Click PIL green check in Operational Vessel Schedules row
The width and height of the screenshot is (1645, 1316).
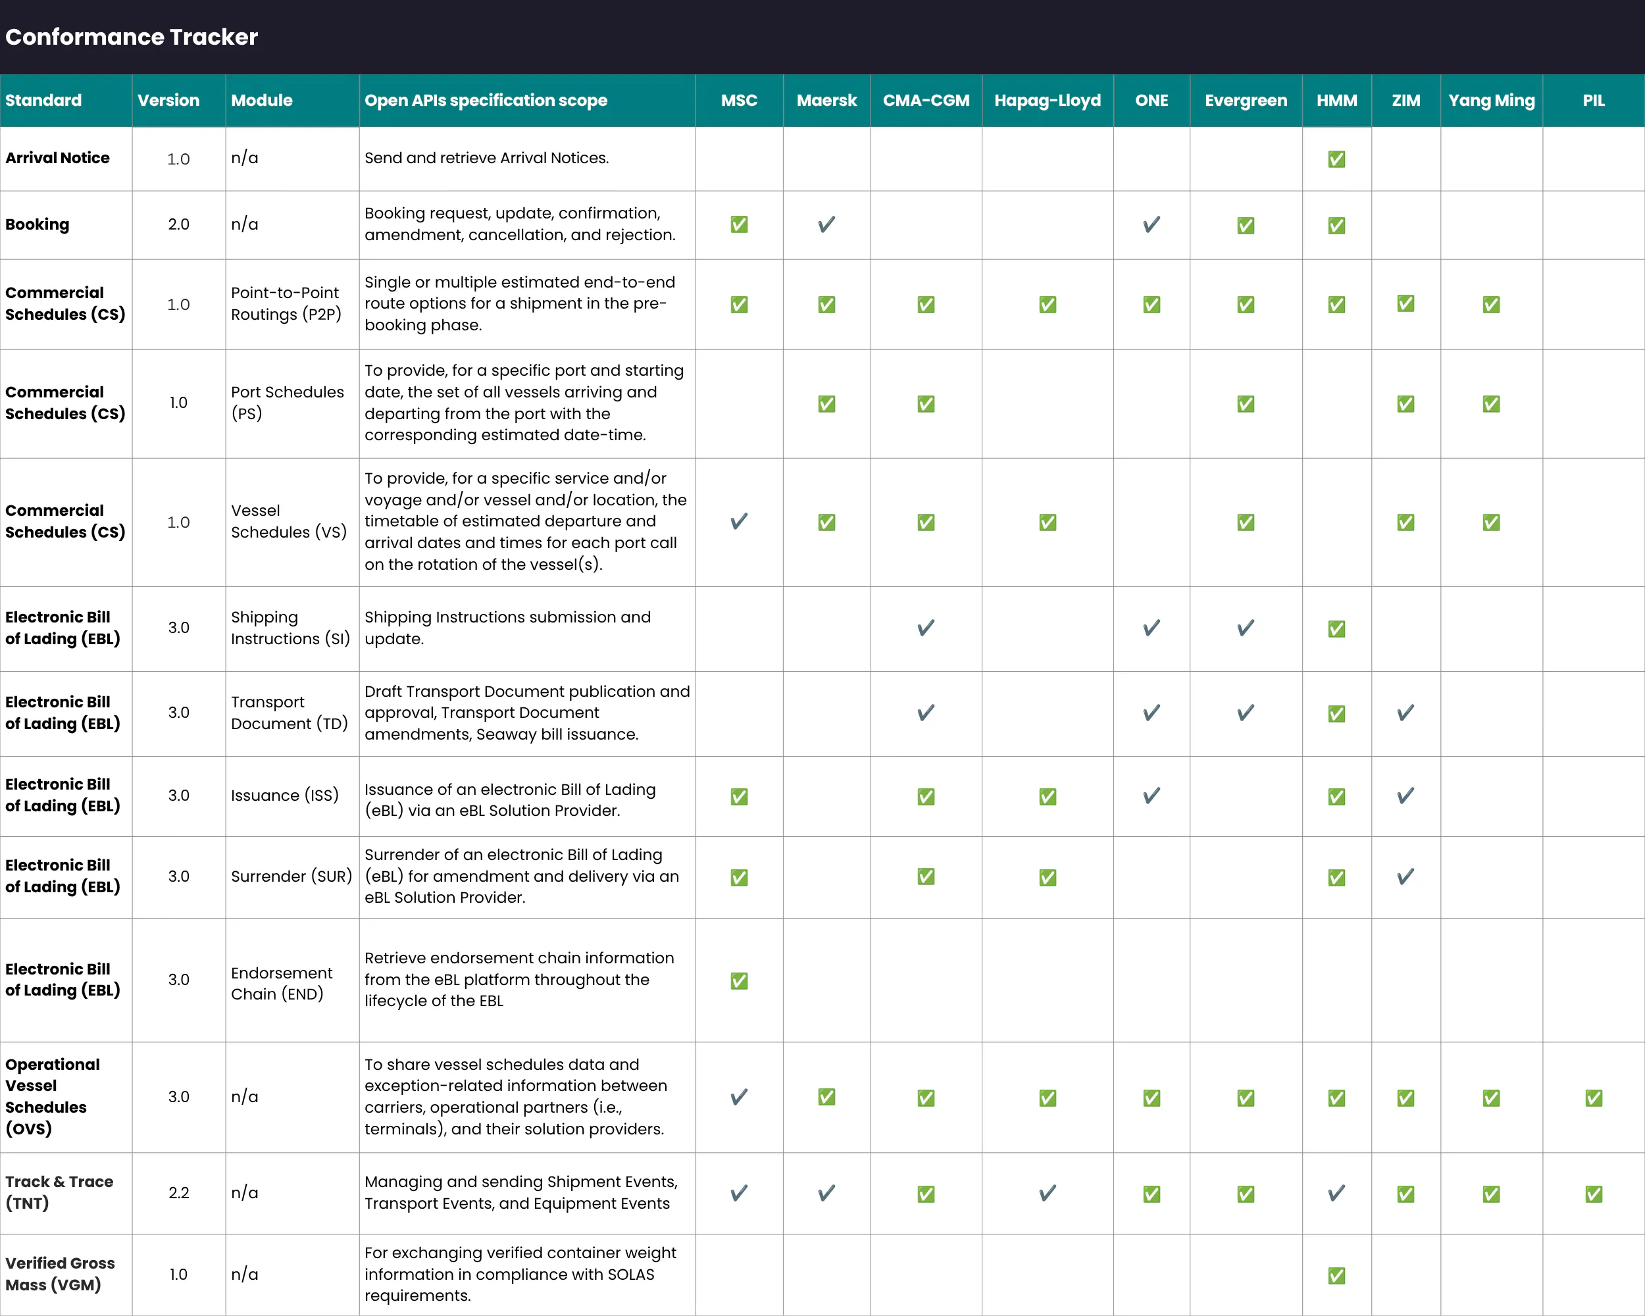coord(1593,1098)
